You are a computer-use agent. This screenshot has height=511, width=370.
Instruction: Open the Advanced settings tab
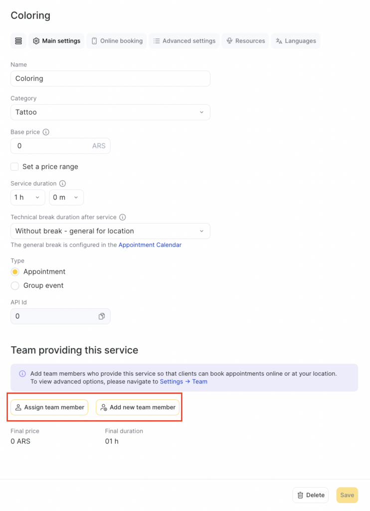coord(184,41)
